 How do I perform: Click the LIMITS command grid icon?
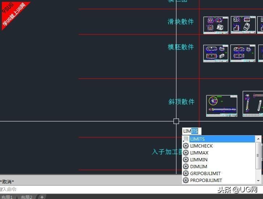coord(186,139)
